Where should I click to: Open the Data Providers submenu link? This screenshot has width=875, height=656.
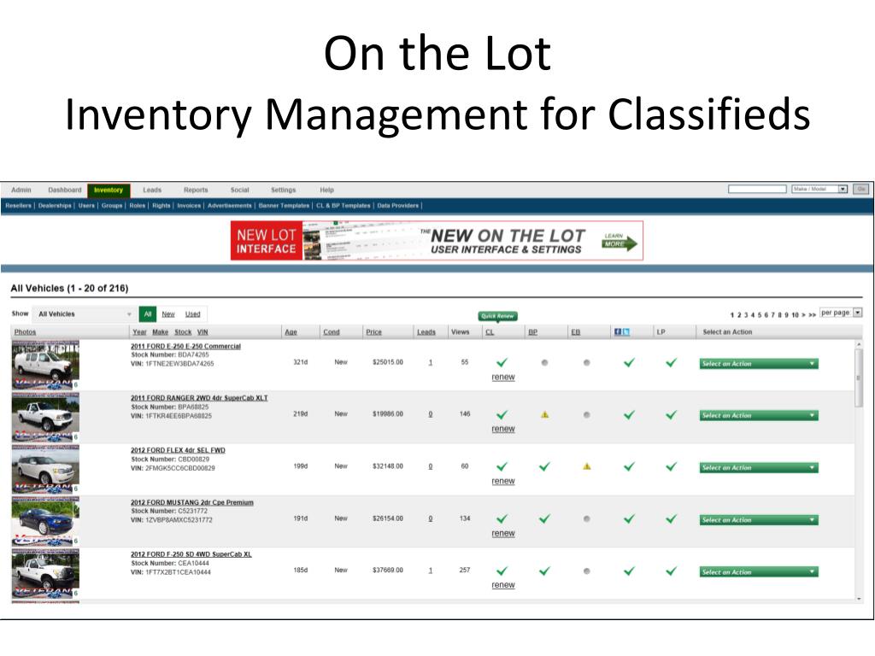pyautogui.click(x=398, y=206)
